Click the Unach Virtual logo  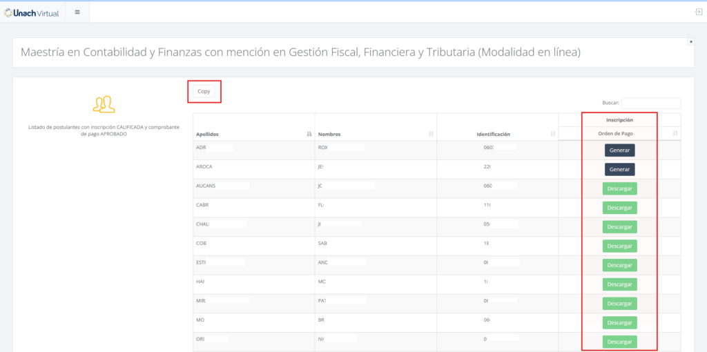pyautogui.click(x=32, y=12)
